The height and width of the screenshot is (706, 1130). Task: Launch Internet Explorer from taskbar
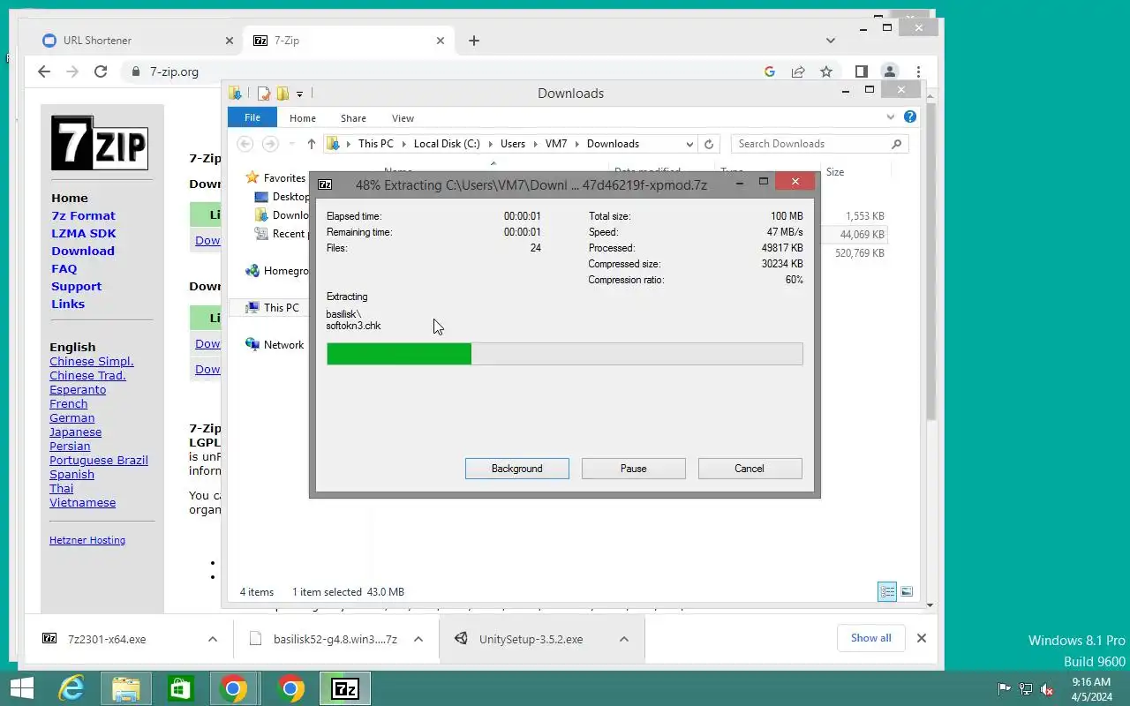click(x=72, y=689)
